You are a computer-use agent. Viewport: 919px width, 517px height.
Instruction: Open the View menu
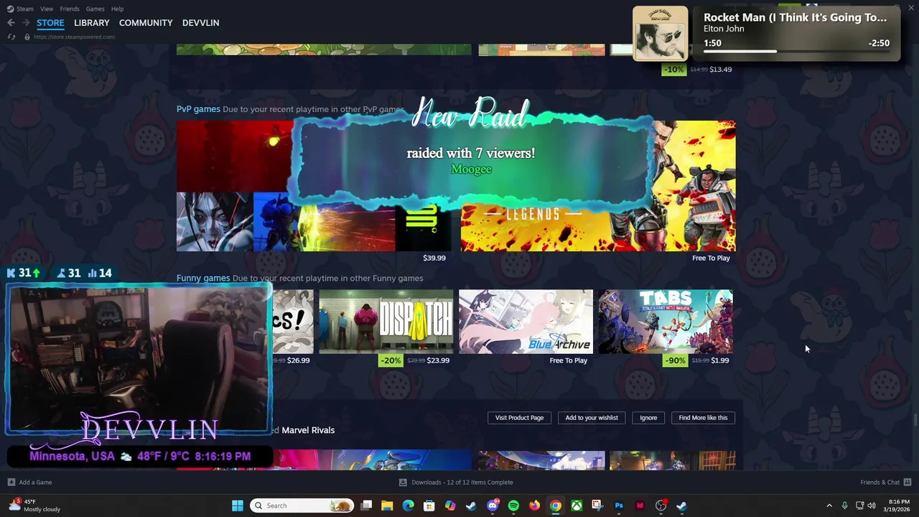(47, 9)
